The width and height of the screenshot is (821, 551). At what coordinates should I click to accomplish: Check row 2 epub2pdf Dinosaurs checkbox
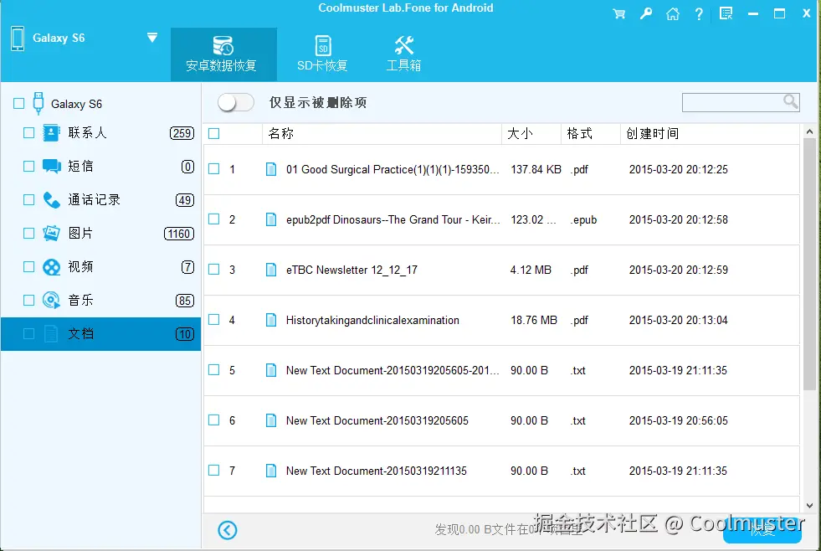213,219
